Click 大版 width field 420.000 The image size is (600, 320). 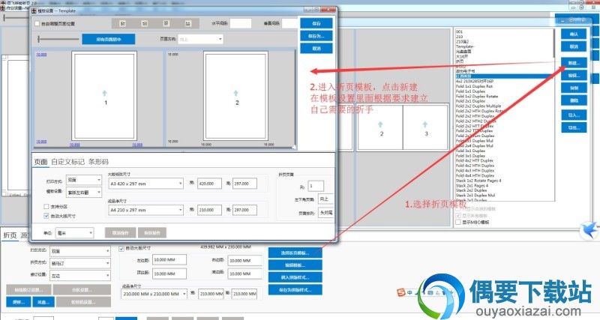pyautogui.click(x=209, y=184)
